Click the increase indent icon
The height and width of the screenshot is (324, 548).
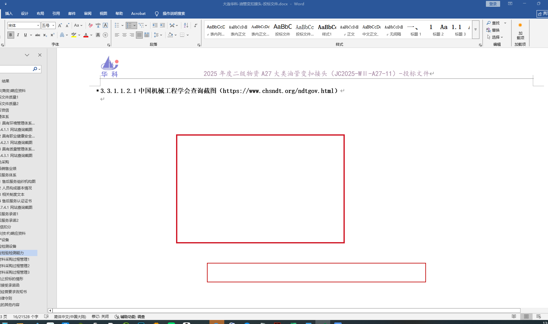[162, 25]
